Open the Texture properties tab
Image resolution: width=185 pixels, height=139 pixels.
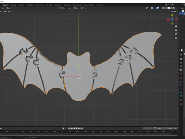181,104
